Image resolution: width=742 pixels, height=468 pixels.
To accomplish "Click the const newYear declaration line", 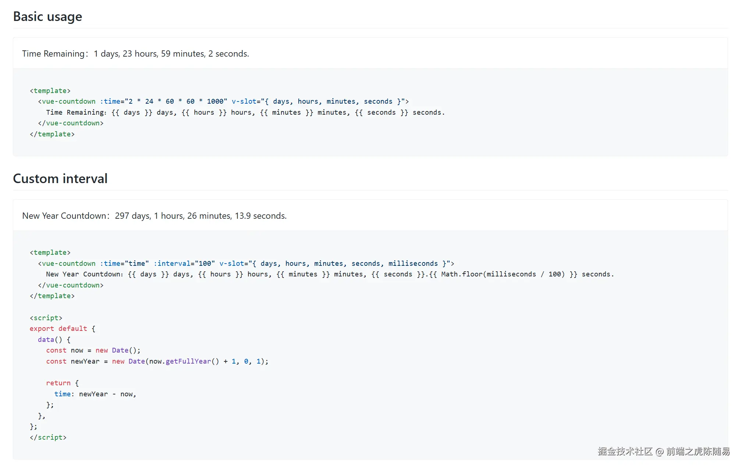I will tap(157, 361).
